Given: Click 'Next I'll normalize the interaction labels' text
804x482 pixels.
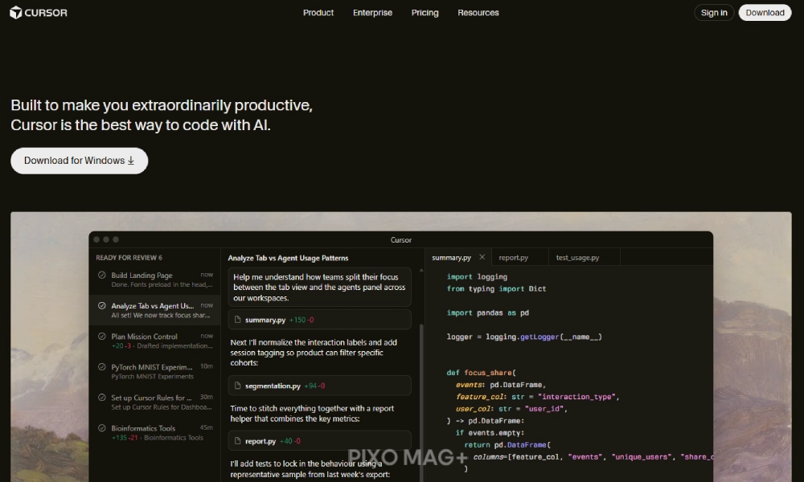Looking at the screenshot, I should (314, 353).
